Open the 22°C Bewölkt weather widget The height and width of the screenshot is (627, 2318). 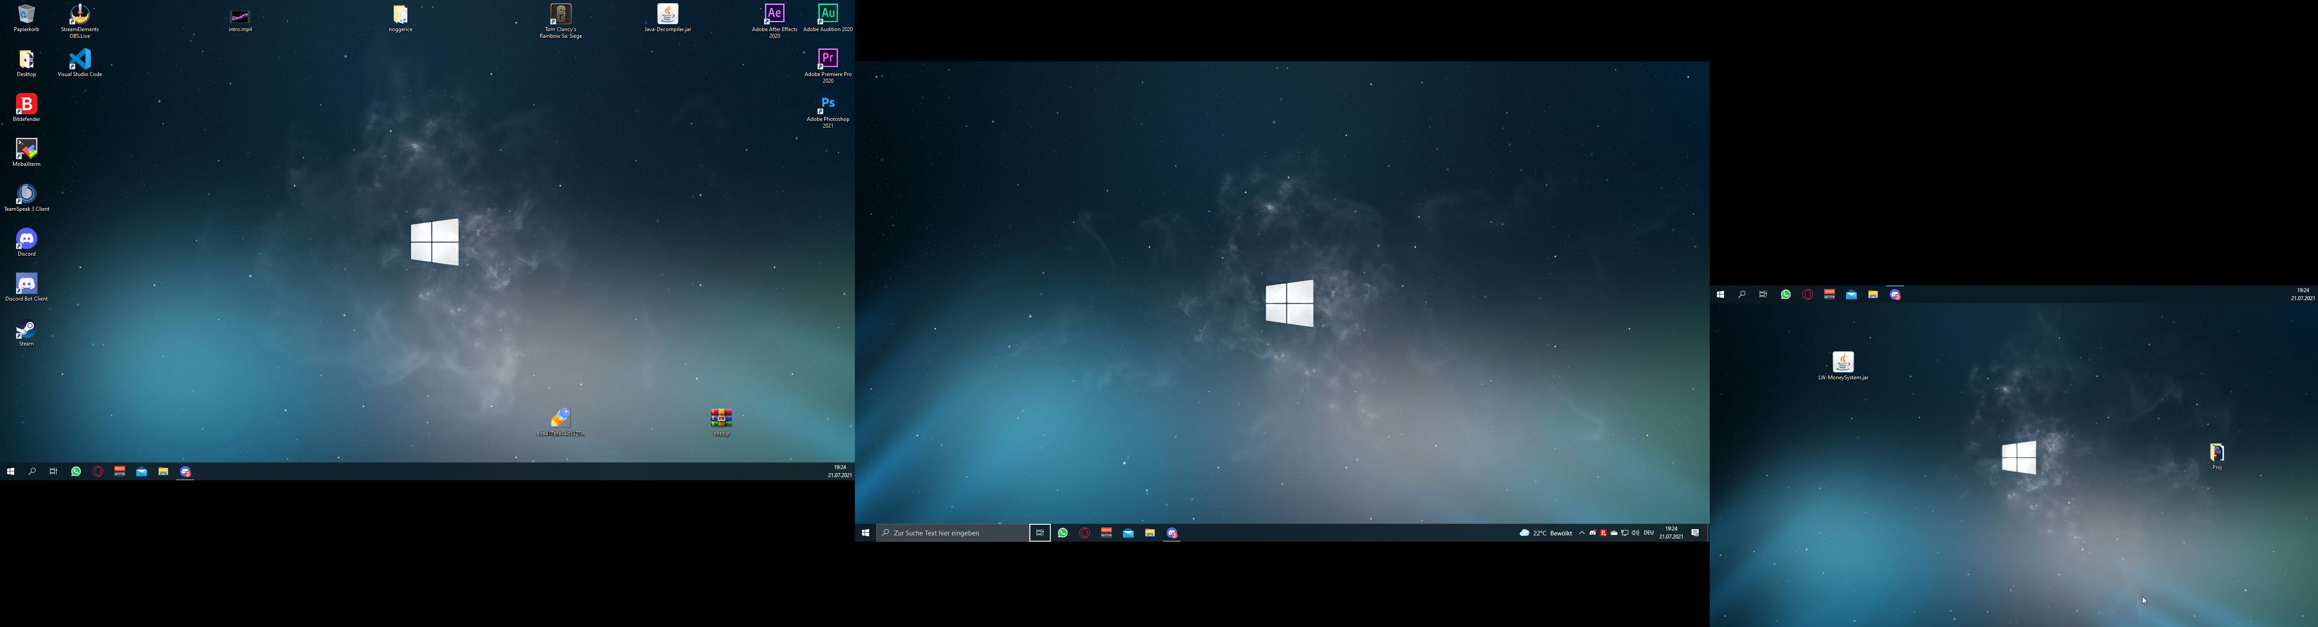1545,533
